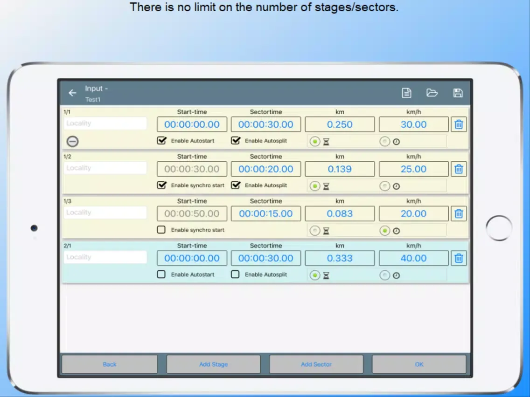Delete sector 1/3 with trash icon
This screenshot has width=530, height=397.
pyautogui.click(x=459, y=213)
